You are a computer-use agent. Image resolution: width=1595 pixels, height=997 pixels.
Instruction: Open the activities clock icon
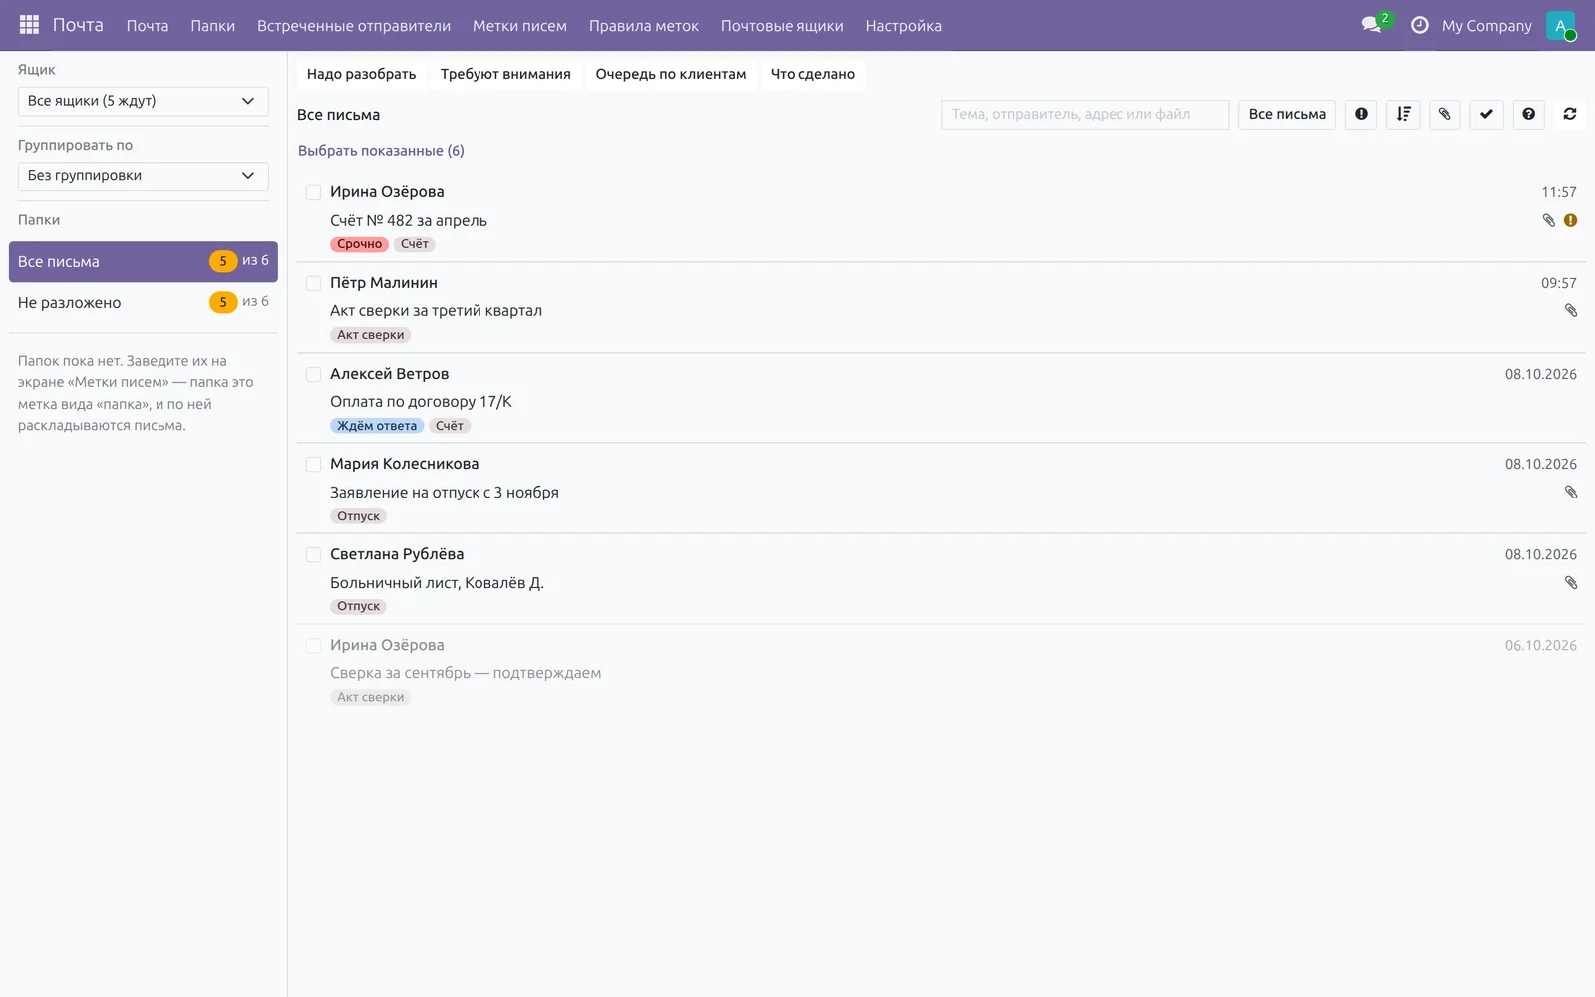point(1420,25)
